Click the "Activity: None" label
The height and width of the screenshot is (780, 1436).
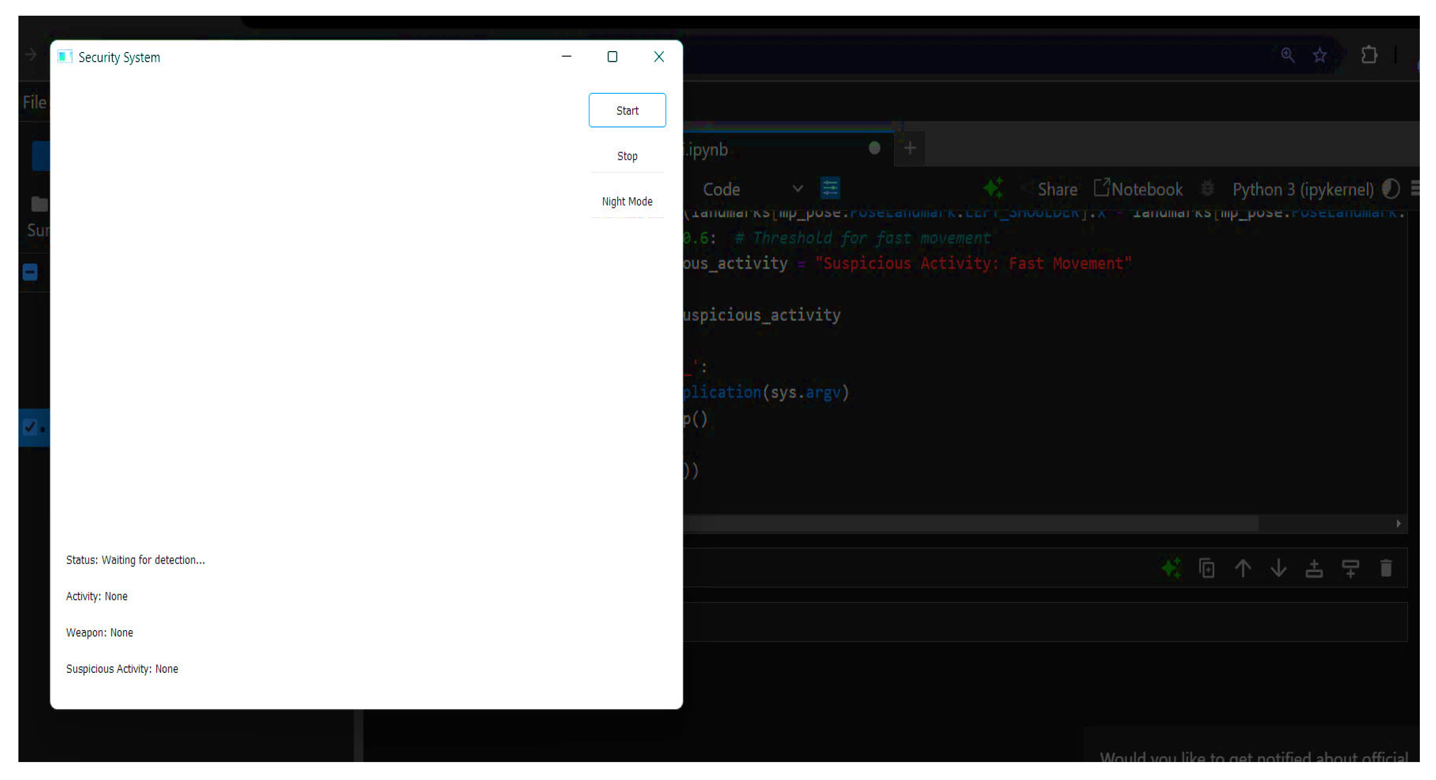(x=97, y=596)
